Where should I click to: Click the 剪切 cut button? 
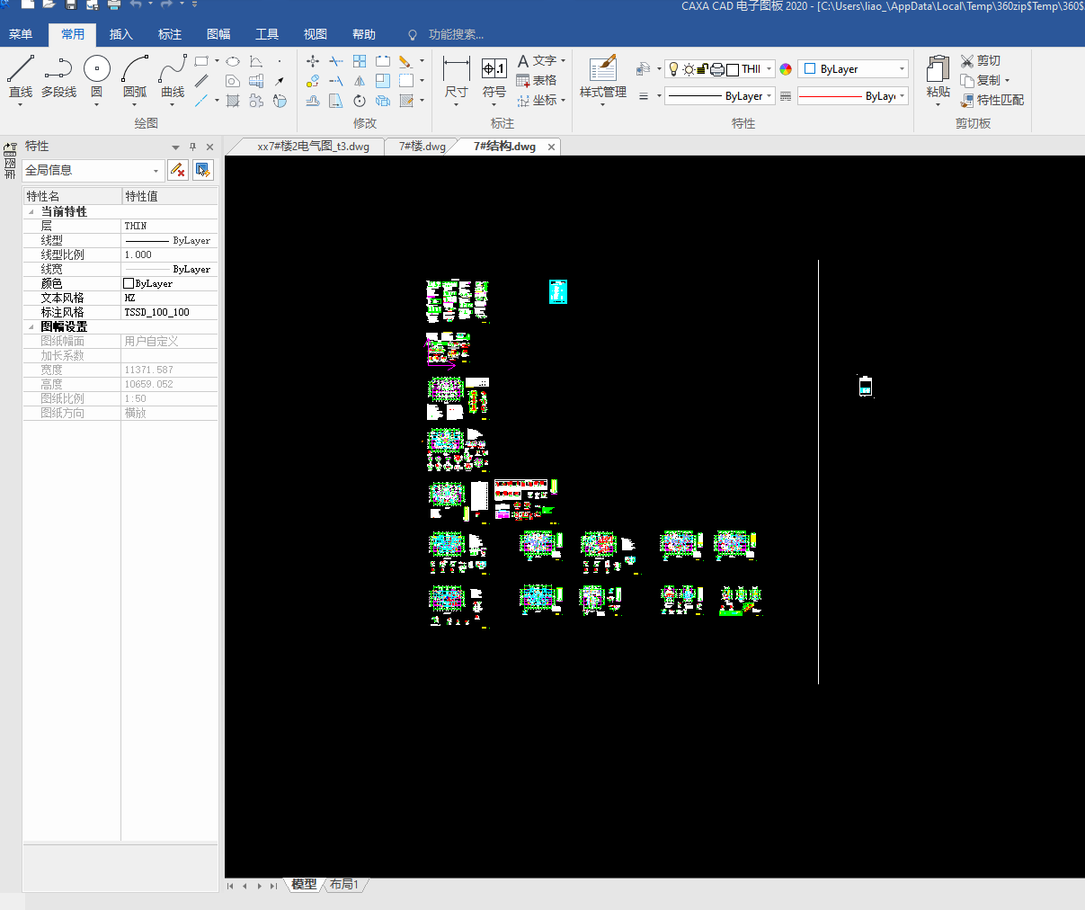981,61
